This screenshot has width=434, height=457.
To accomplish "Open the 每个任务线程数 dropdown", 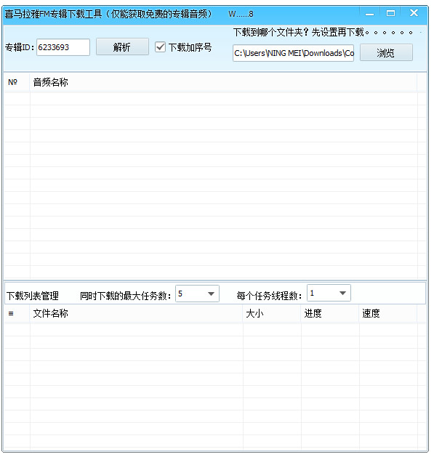I will pyautogui.click(x=329, y=293).
